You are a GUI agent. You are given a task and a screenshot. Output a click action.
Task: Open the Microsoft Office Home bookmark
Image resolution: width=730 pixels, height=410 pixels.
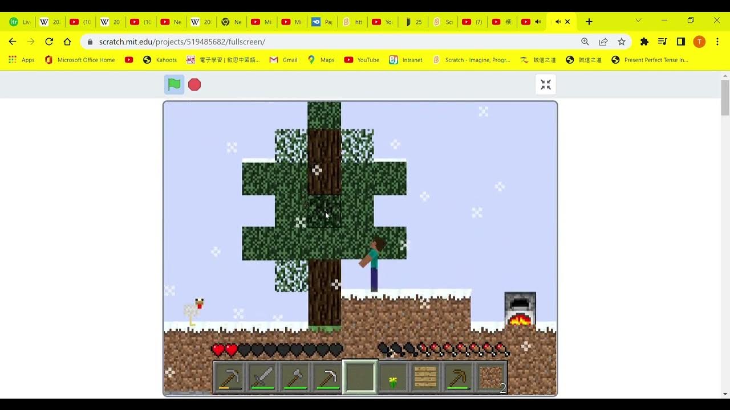click(x=80, y=60)
